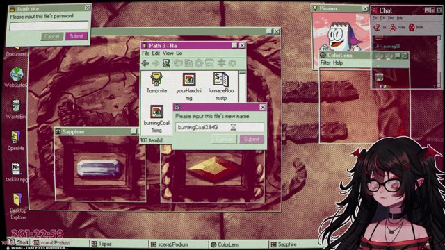The width and height of the screenshot is (445, 250).
Task: Click the sapphire gem image in Sapphire window
Action: coord(98,168)
